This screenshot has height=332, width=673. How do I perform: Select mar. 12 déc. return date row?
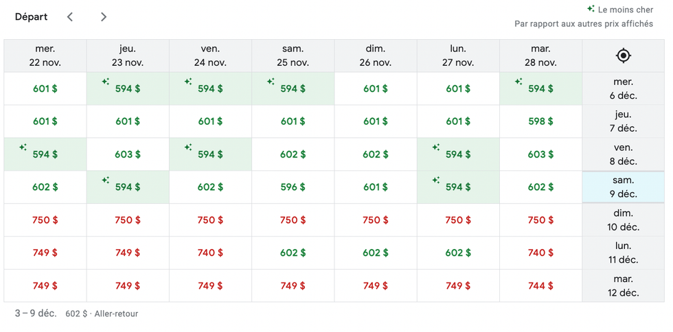click(x=623, y=286)
